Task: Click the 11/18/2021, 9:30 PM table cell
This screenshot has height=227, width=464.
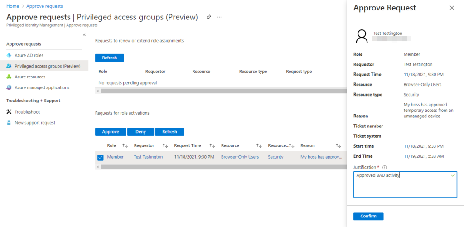Action: pos(194,157)
